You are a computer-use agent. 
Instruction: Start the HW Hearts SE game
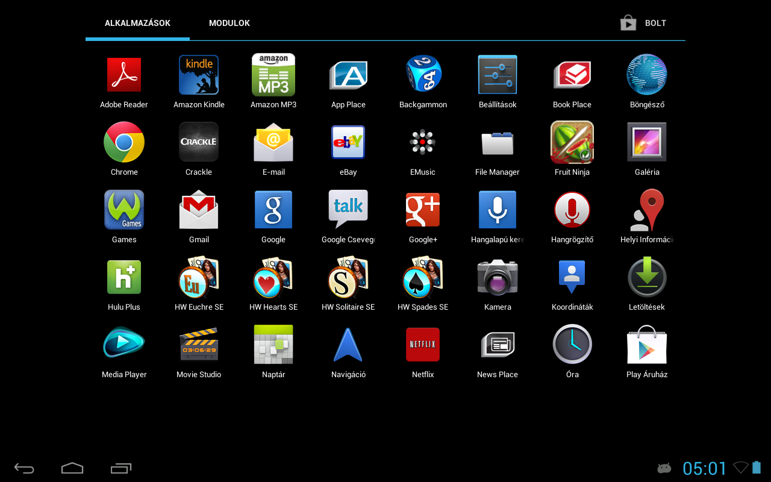tap(273, 277)
